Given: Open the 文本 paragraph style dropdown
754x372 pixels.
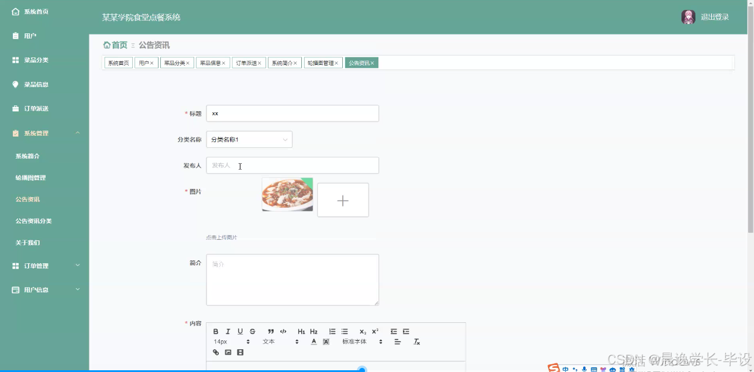Looking at the screenshot, I should pyautogui.click(x=280, y=342).
